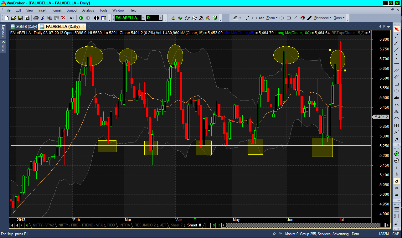Open the Tools menu
The width and height of the screenshot is (402, 238).
pyautogui.click(x=103, y=10)
